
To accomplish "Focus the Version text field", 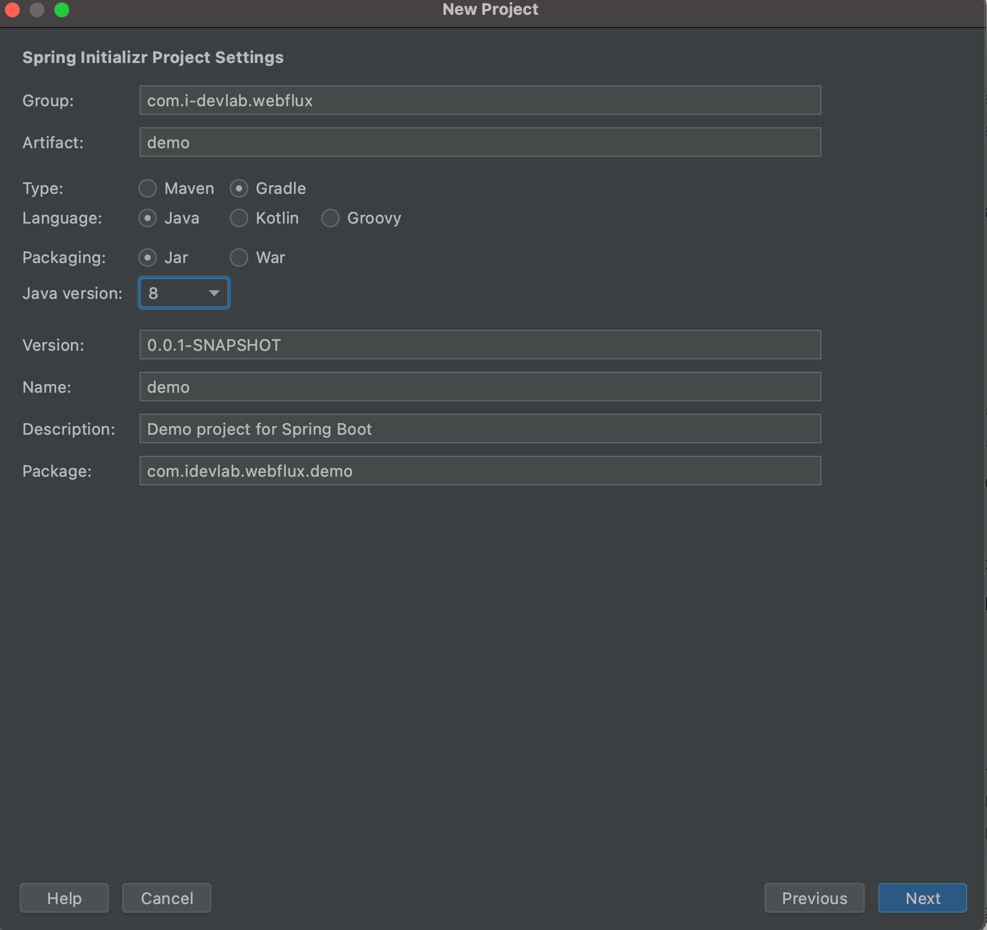I will 480,345.
